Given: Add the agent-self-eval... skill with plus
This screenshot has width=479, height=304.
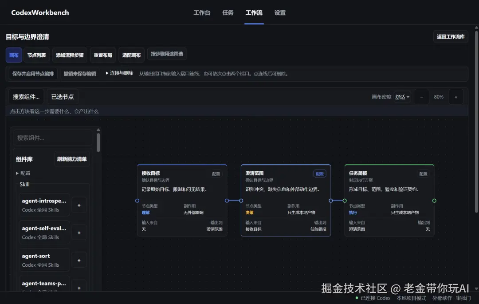Looking at the screenshot, I should (x=79, y=233).
